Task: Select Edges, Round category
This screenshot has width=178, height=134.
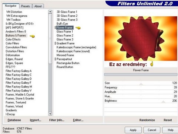Action: (14, 59)
